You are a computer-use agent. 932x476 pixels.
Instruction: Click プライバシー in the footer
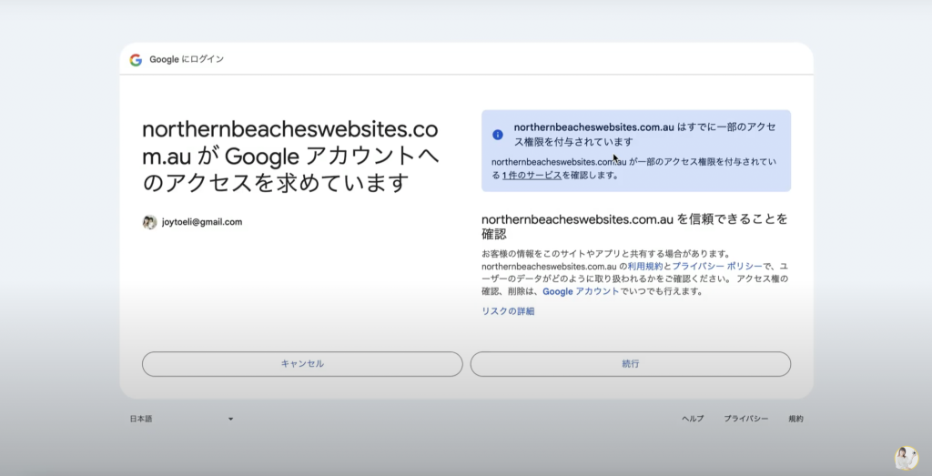tap(746, 419)
